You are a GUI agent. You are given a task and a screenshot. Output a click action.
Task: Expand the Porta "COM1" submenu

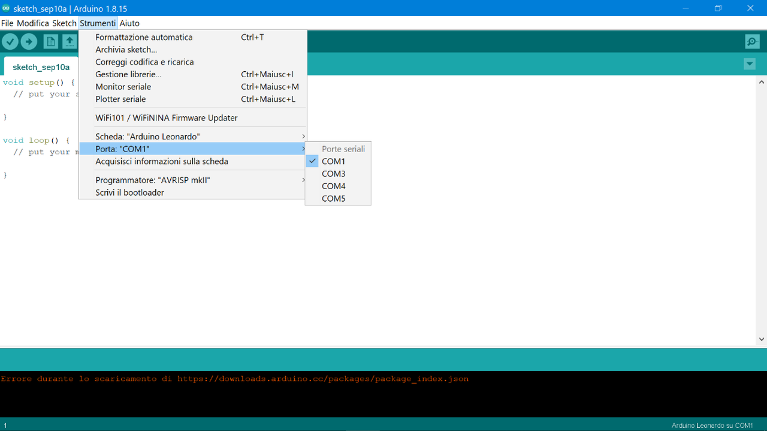point(192,148)
